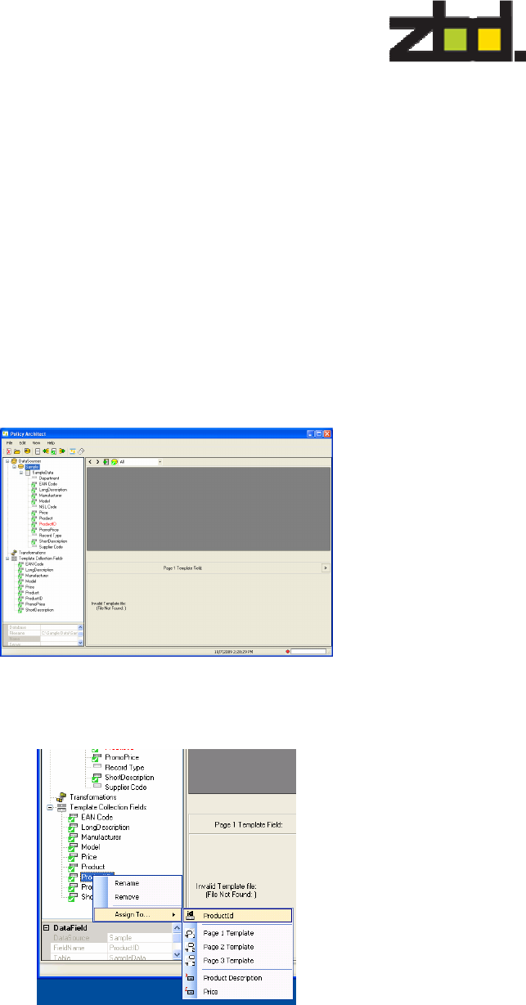Click the open-folder icon in Policy Architect toolbar
Screen dimensions: 526x1005
pyautogui.click(x=17, y=451)
